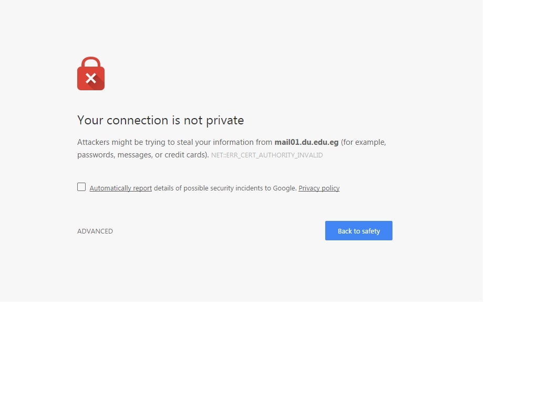Click the "Your connection is not private" heading
The height and width of the screenshot is (403, 538).
160,120
